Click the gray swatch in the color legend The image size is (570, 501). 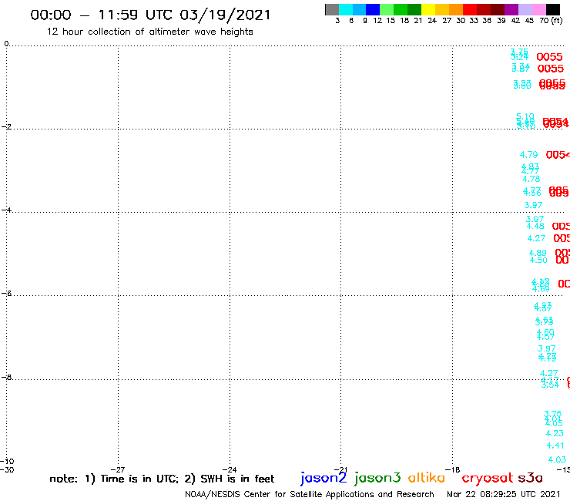pos(332,9)
